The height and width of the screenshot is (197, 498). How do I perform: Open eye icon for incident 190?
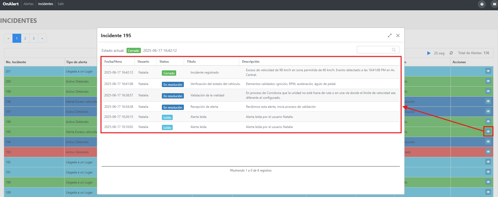488,182
